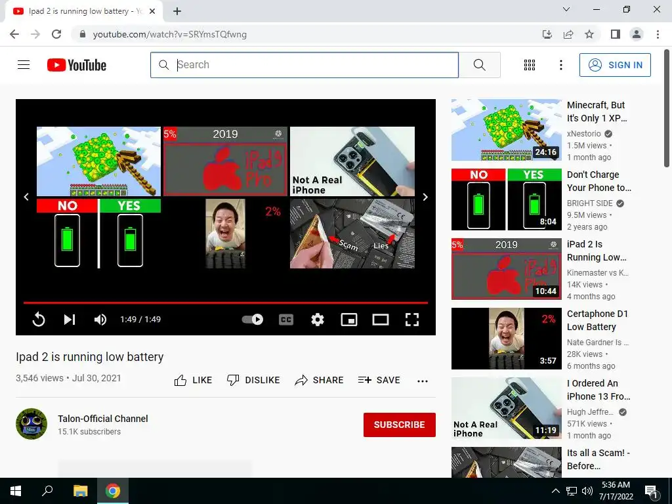Open sidebar video Don't Charge Your Phone
672x504 pixels.
(598, 181)
